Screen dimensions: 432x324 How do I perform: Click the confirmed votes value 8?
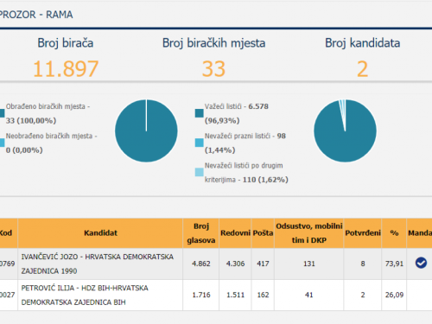[363, 264]
